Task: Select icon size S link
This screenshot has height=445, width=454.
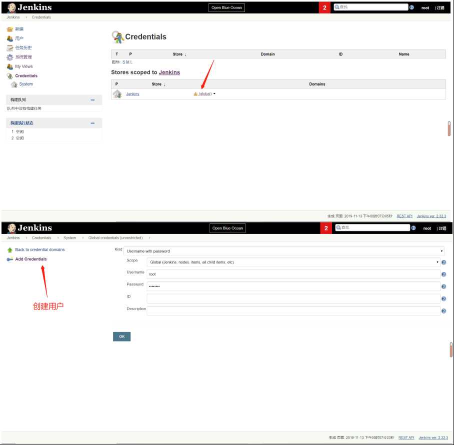Action: (123, 62)
